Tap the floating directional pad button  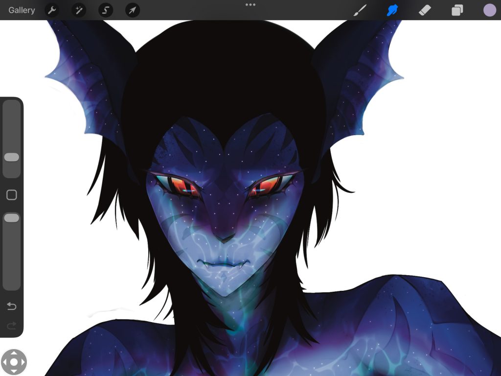14,362
